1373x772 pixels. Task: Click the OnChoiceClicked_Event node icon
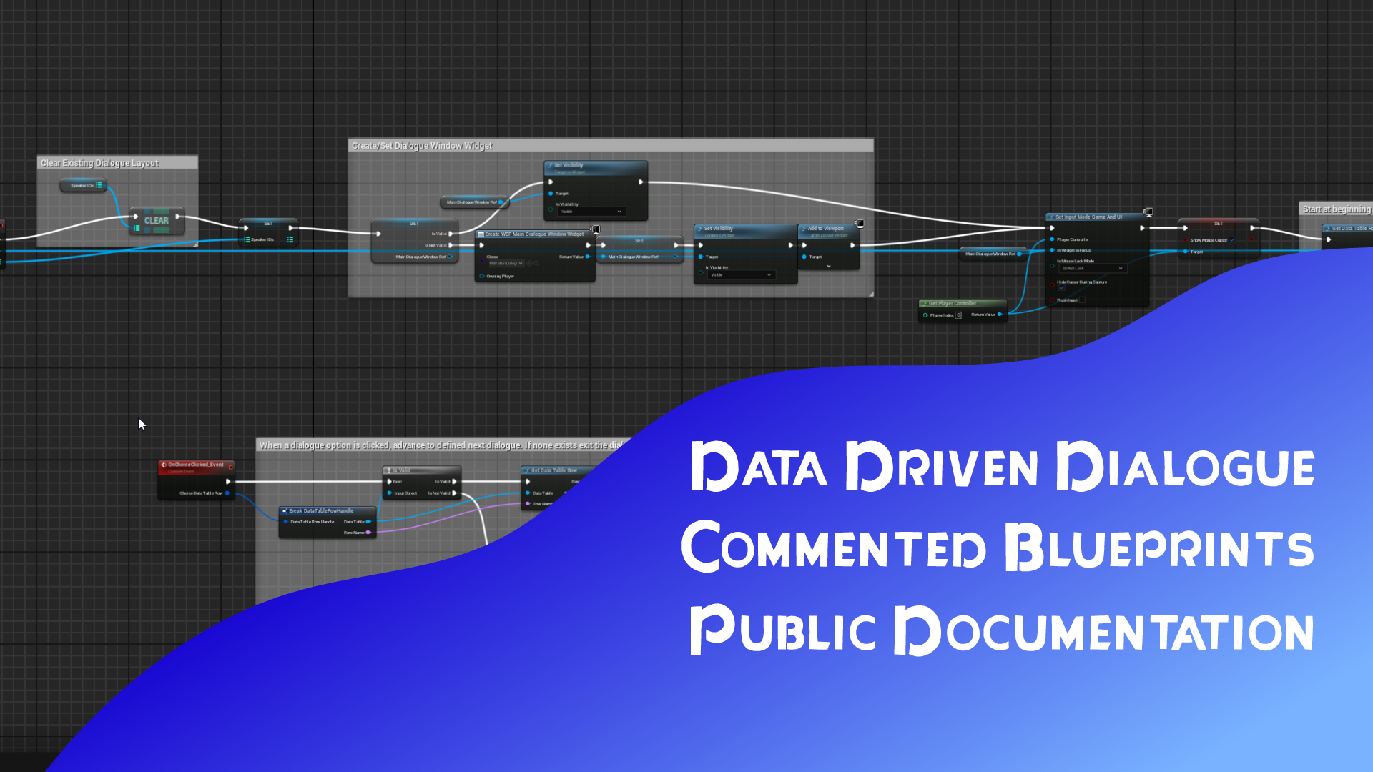click(x=164, y=465)
